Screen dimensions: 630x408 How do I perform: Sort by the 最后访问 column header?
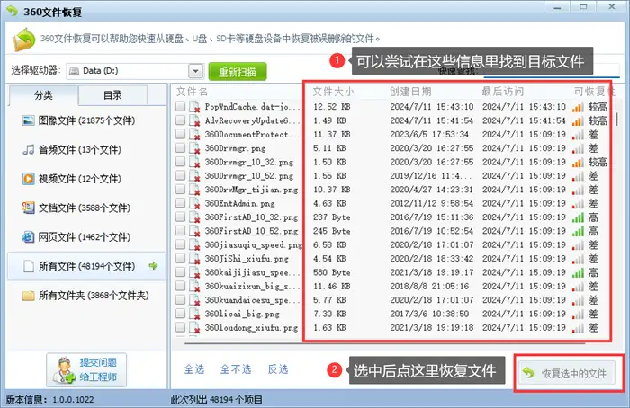tap(502, 92)
